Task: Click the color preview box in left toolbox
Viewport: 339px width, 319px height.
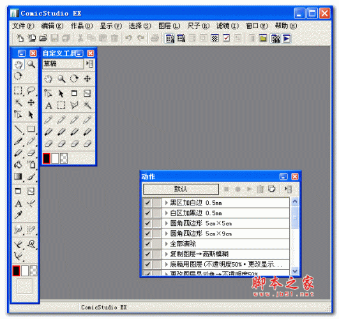Action: (x=25, y=286)
